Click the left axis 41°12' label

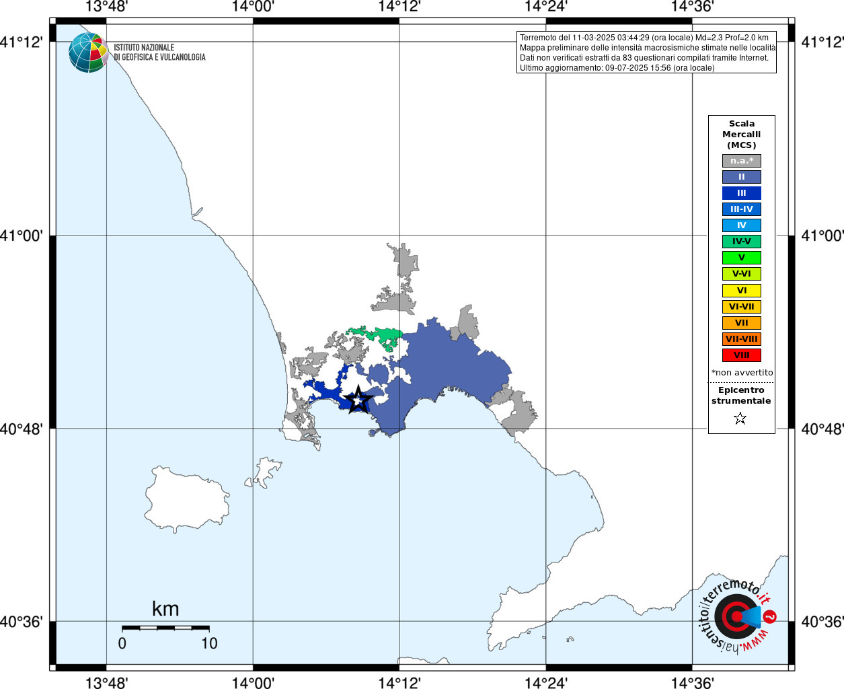22,42
